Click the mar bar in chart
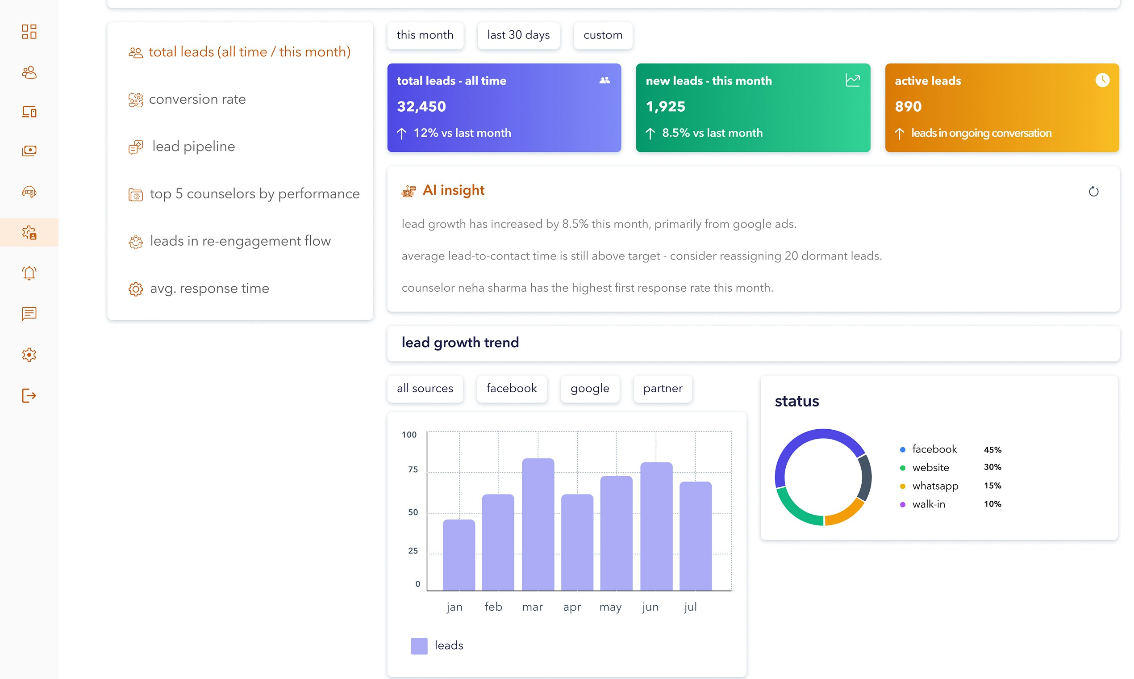Viewport: 1134px width, 679px height. click(538, 524)
